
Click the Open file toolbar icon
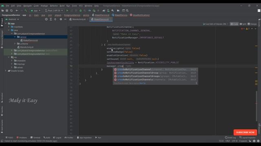click(2, 11)
